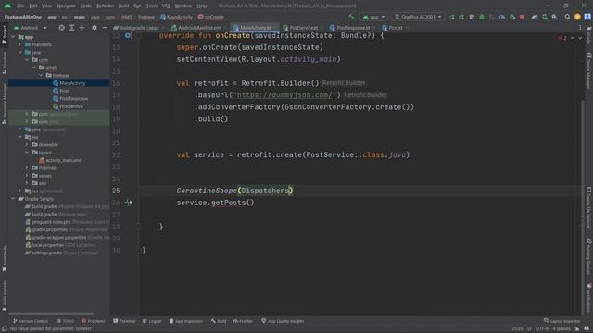
Task: Click Expand All icon in Project panel
Action: point(72,28)
